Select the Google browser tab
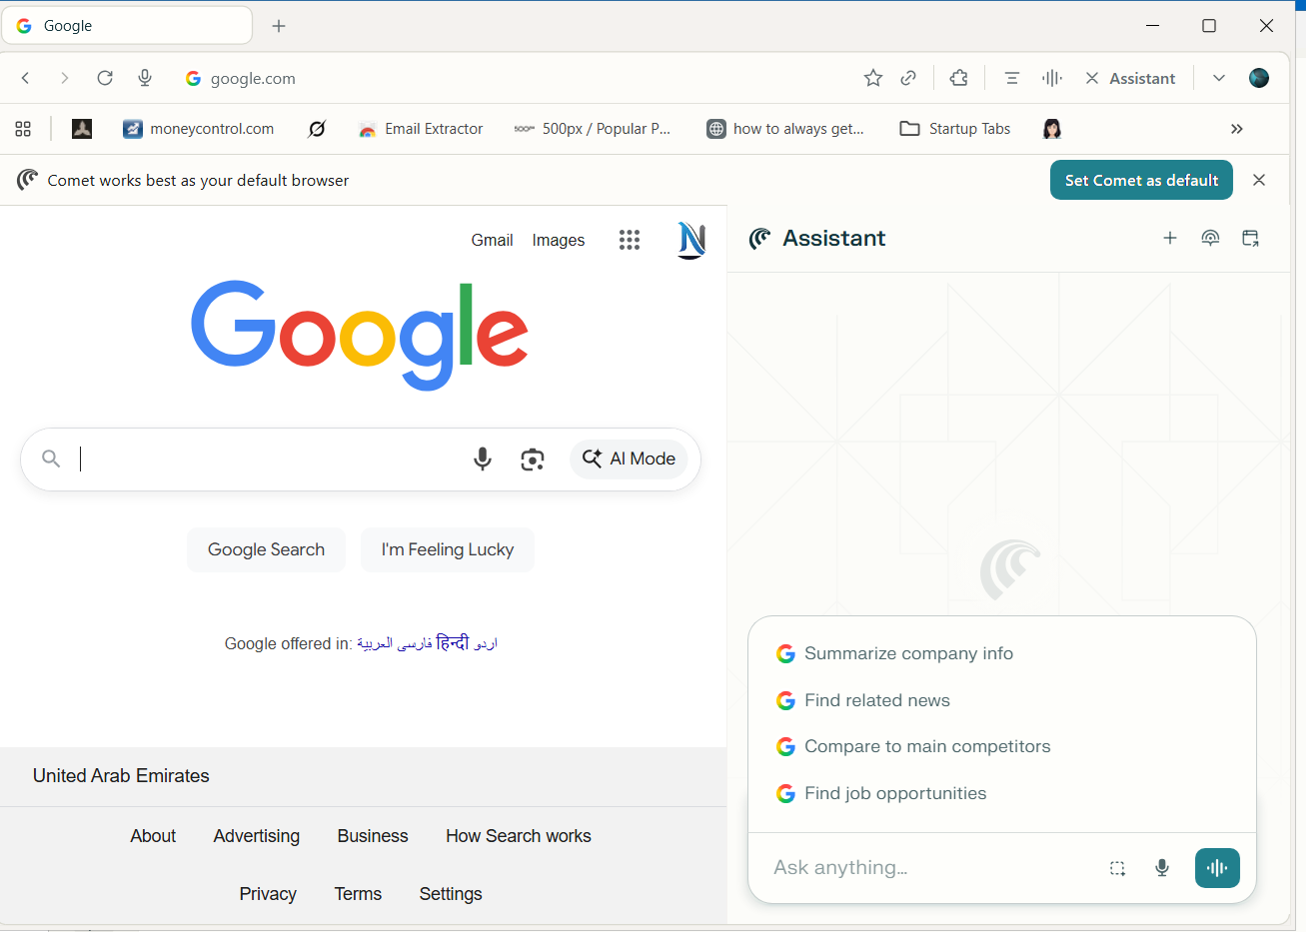The image size is (1306, 932). point(127,26)
